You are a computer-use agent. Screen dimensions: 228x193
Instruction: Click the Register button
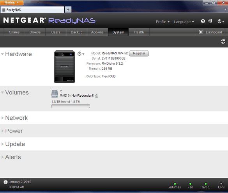[139, 53]
